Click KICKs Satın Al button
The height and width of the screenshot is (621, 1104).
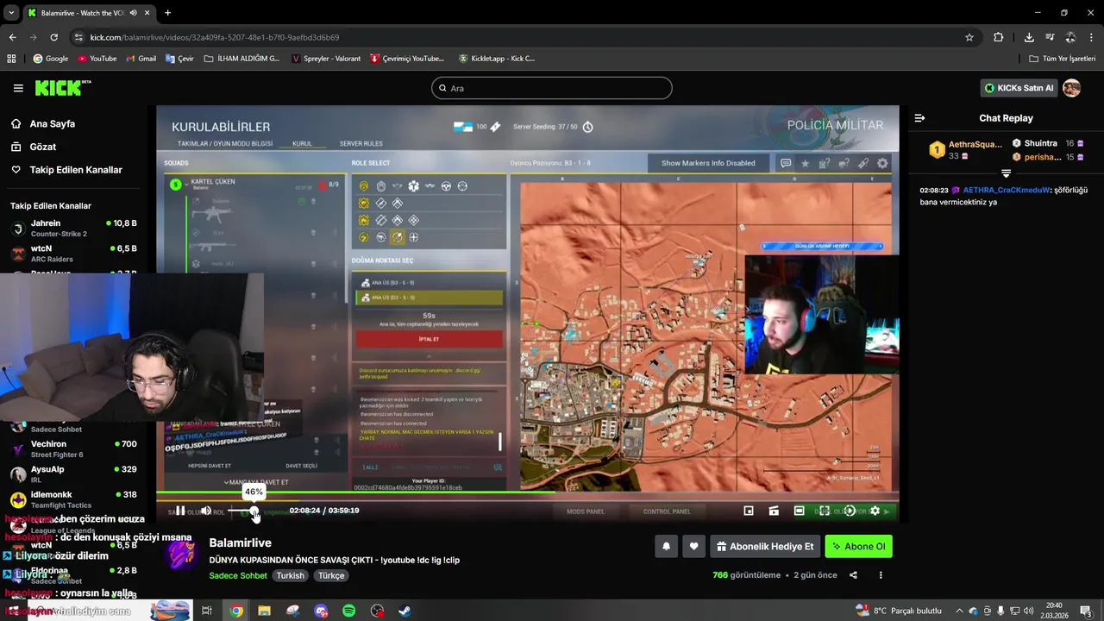[1019, 88]
